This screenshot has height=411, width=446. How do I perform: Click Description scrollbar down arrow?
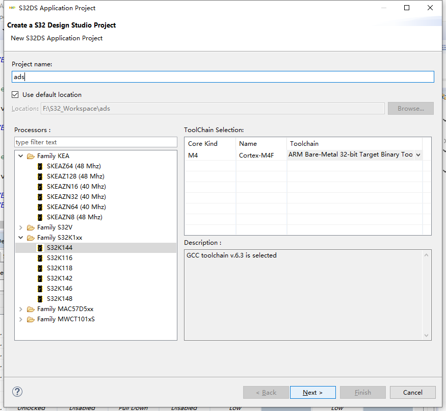click(x=426, y=336)
